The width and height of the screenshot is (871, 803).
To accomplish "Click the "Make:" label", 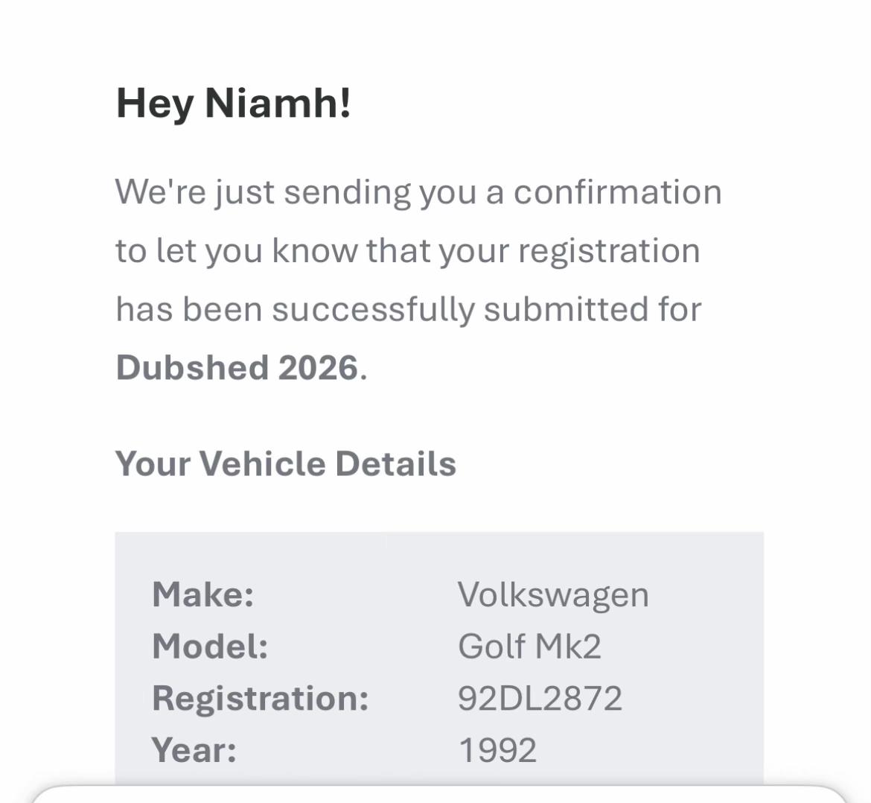I will (x=202, y=594).
